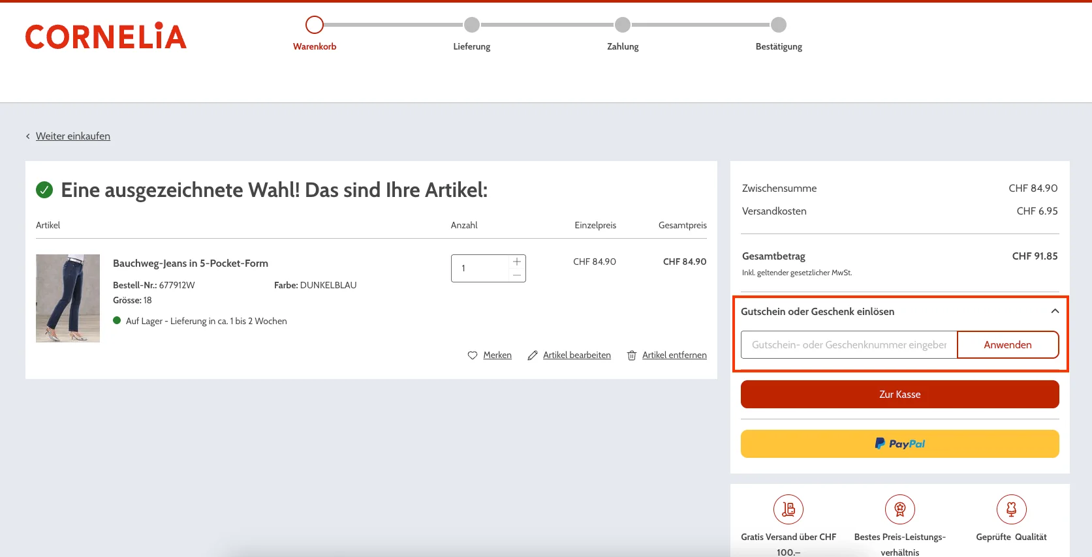Click the Einzelpreis CHF 84.90 value
The width and height of the screenshot is (1092, 557).
[x=595, y=262]
